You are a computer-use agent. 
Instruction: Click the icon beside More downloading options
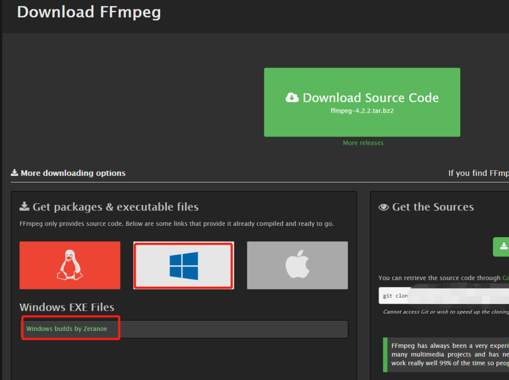(15, 173)
